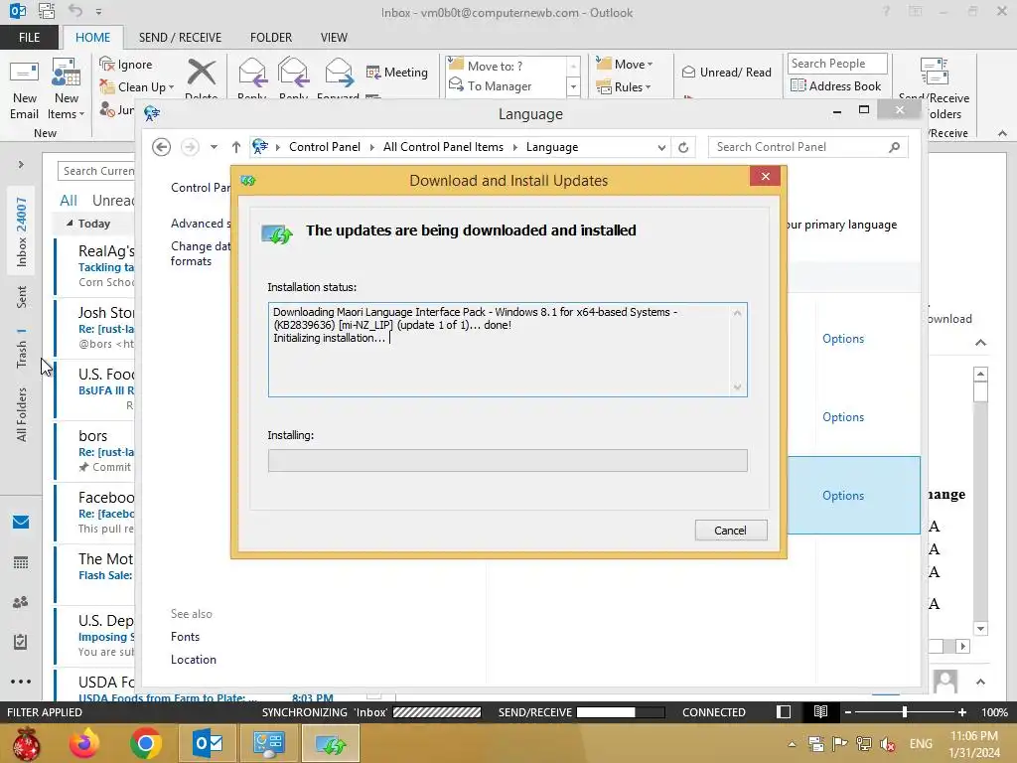This screenshot has height=763, width=1017.
Task: Click Control Panel in the breadcrumb path
Action: (x=325, y=147)
